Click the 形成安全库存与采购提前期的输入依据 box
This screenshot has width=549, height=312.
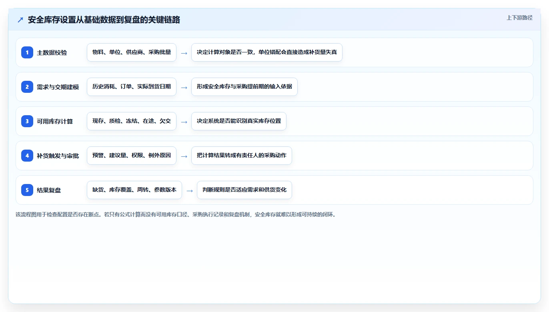[244, 87]
